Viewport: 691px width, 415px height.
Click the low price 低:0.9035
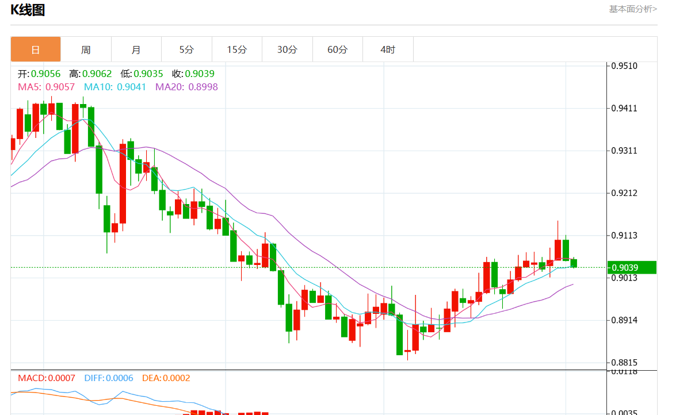click(x=142, y=74)
